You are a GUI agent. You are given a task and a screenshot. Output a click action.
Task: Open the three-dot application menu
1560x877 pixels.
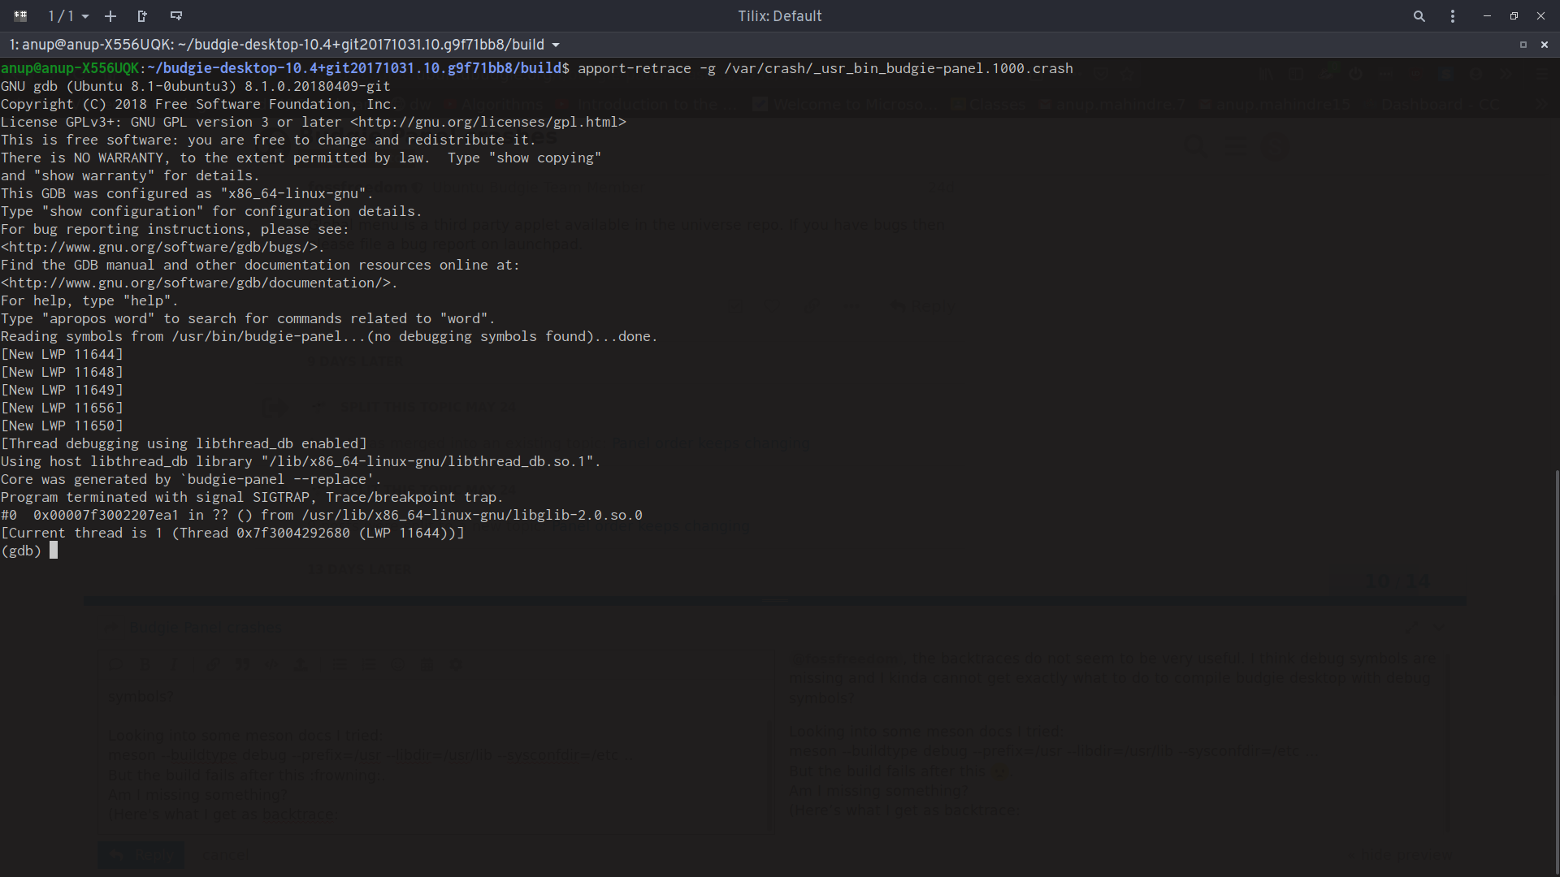[x=1453, y=15]
